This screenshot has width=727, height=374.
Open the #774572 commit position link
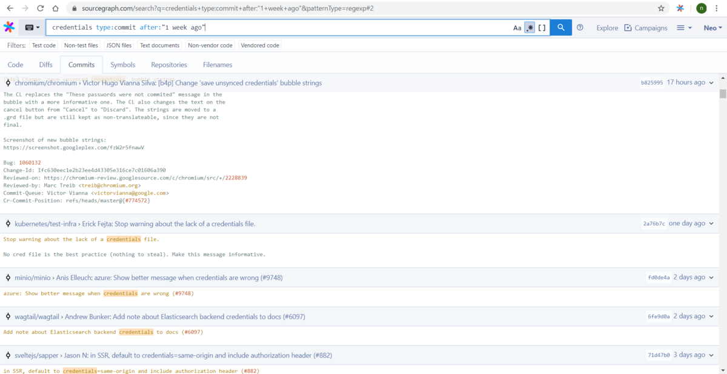click(136, 200)
